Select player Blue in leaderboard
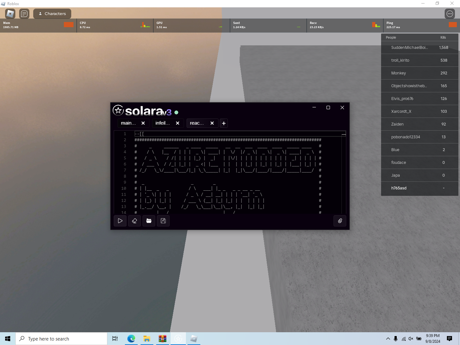This screenshot has width=460, height=345. tap(420, 150)
